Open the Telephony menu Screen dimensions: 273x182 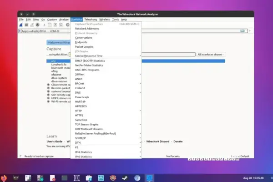[x=91, y=20]
